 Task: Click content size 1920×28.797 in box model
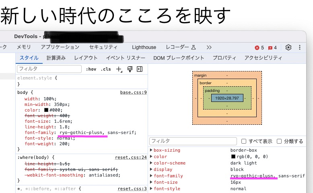(227, 98)
